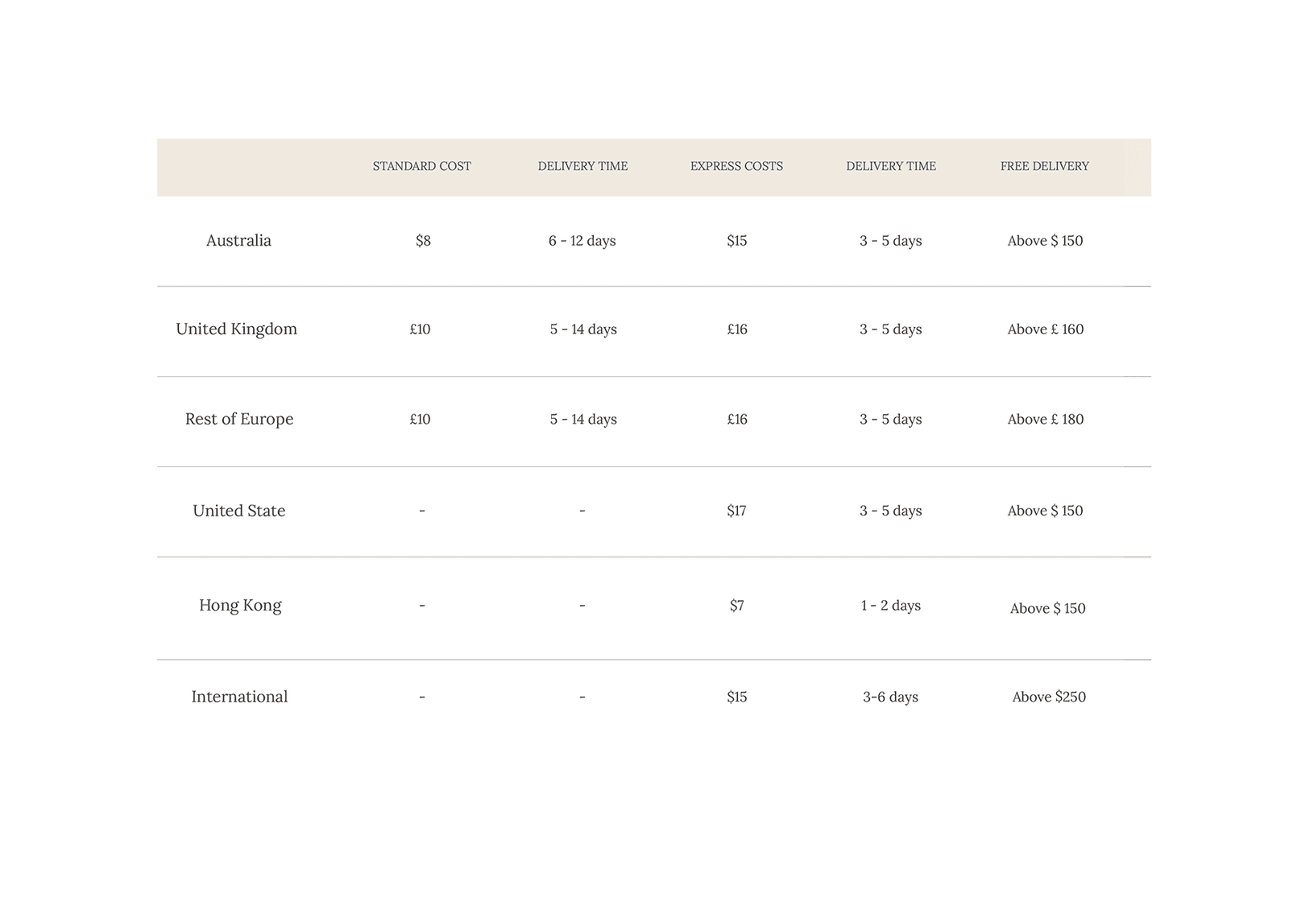1289x911 pixels.
Task: Select Rest of Europe's £16 express cost
Action: pos(736,420)
